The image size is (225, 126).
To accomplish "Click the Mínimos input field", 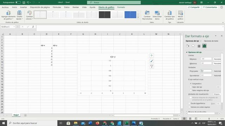I will pos(206,59).
